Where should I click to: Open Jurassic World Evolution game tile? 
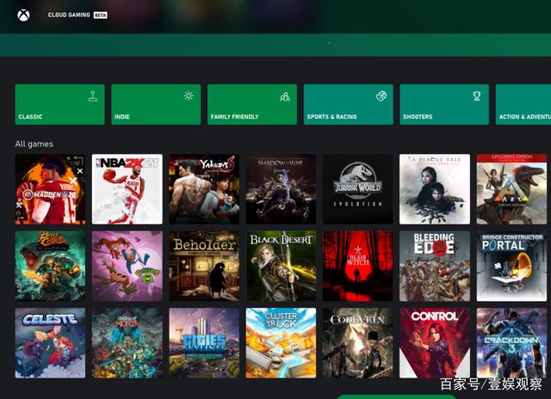tap(358, 189)
